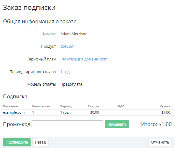175x148 pixels.
Task: Click the Скидка column header
Action: (93, 106)
